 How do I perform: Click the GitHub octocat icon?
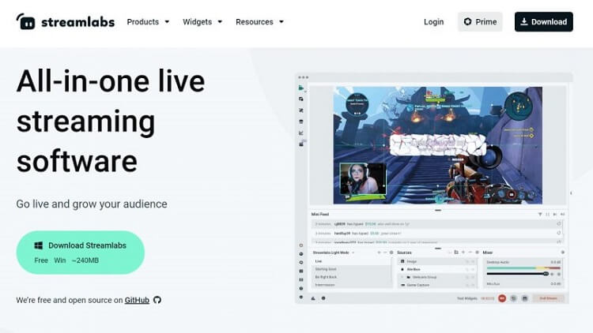[157, 300]
